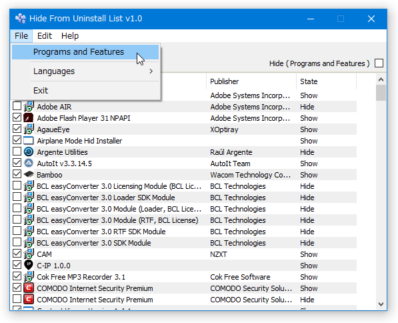The width and height of the screenshot is (398, 323).
Task: Check the Adobe AIR checkbox
Action: point(17,106)
